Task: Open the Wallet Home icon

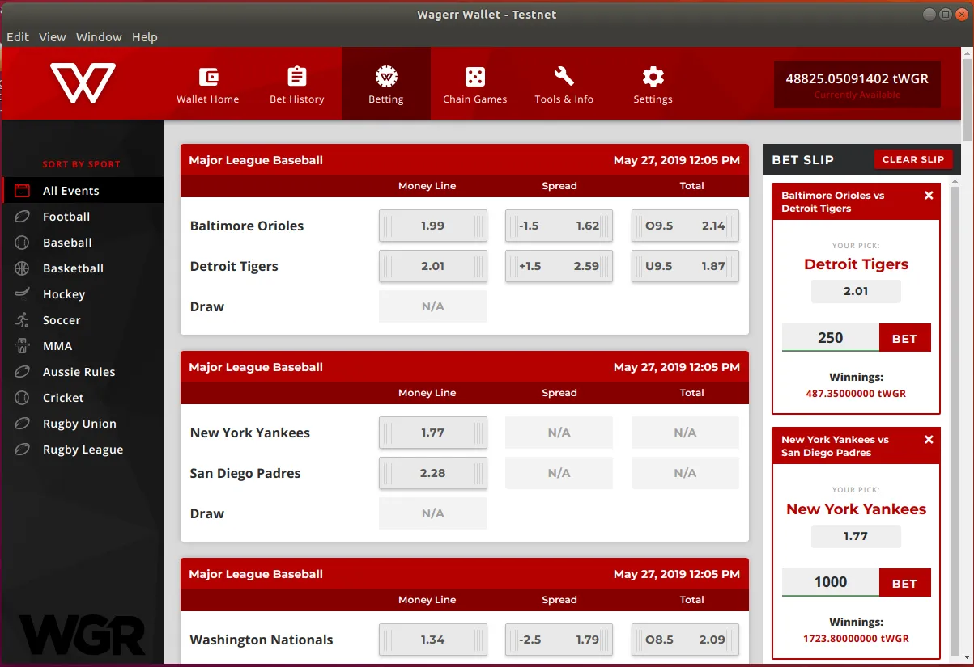Action: pos(208,77)
